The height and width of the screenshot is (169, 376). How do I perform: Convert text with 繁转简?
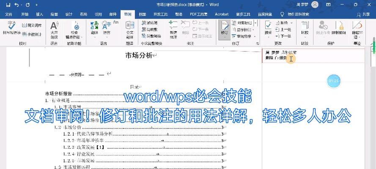[x=149, y=23]
